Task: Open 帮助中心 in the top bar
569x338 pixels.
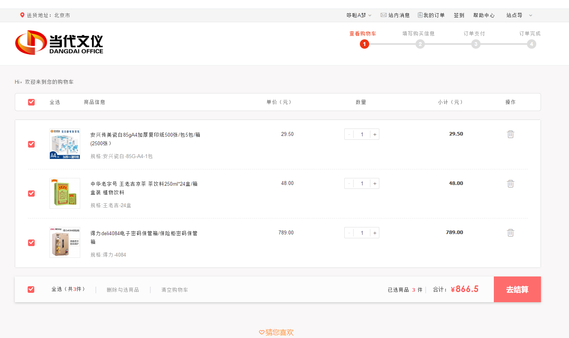Action: (x=484, y=15)
